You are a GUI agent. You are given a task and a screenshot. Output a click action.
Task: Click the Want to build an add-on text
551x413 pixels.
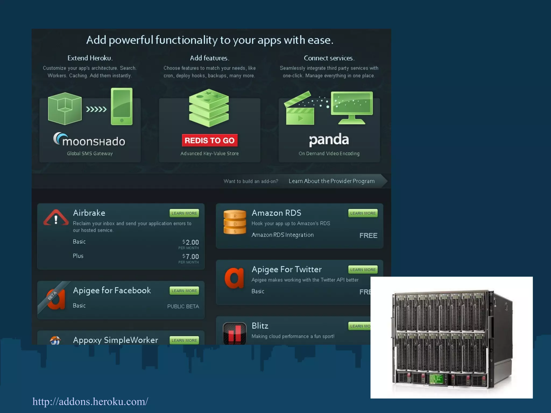click(251, 181)
